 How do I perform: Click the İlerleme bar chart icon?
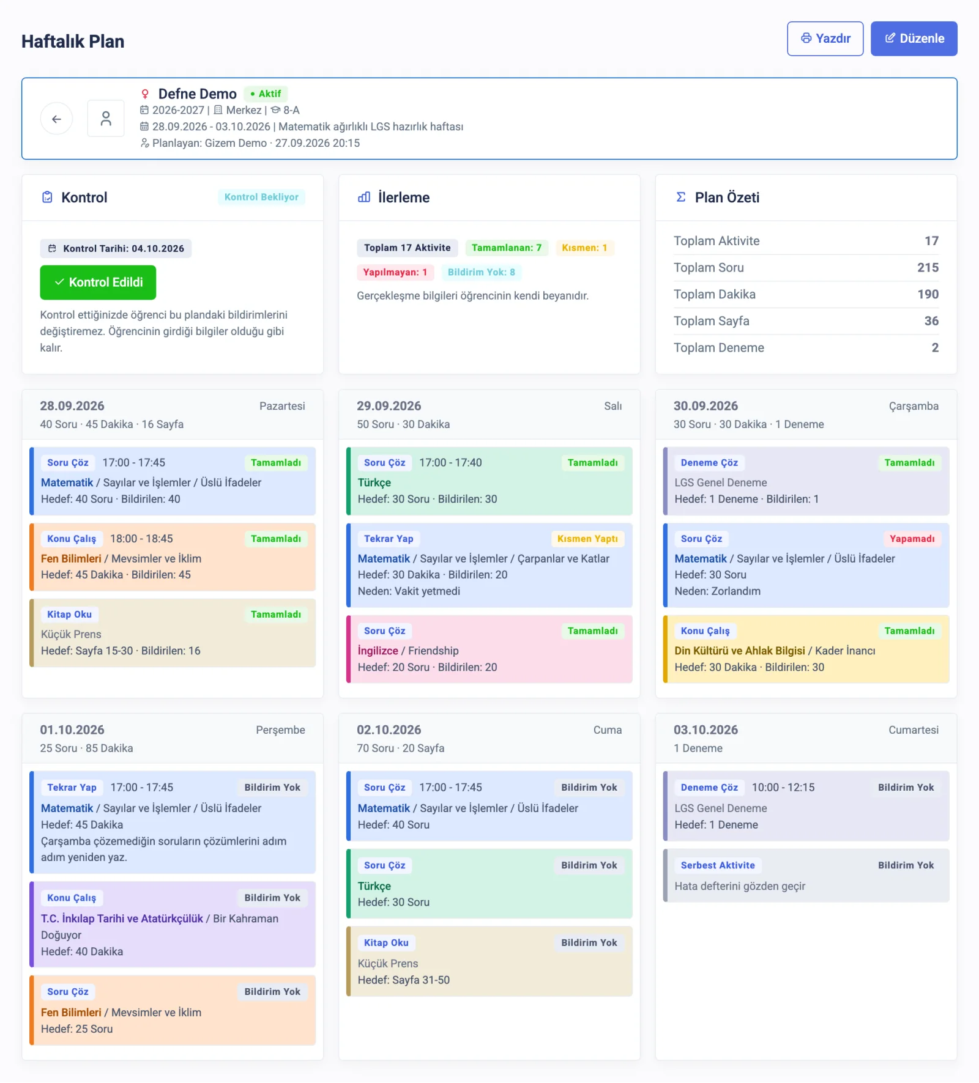pyautogui.click(x=364, y=197)
